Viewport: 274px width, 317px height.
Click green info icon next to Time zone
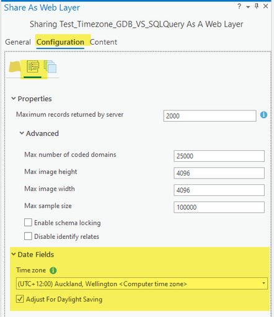[x=53, y=270]
